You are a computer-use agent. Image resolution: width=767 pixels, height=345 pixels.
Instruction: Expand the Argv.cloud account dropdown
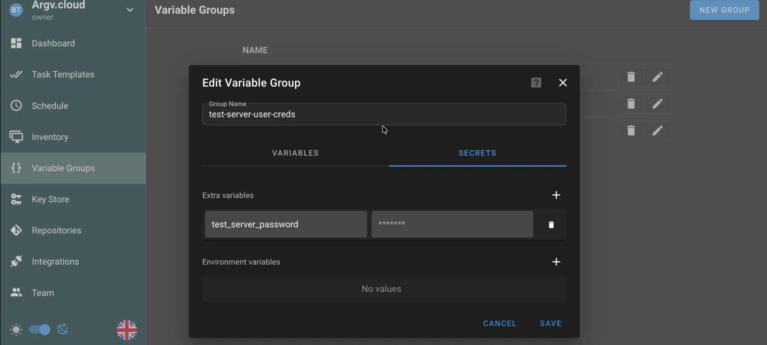tap(130, 10)
